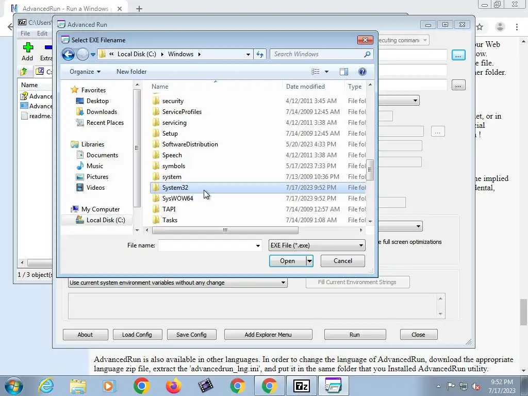The height and width of the screenshot is (396, 528).
Task: Select Favorites in the navigation pane
Action: pos(93,90)
